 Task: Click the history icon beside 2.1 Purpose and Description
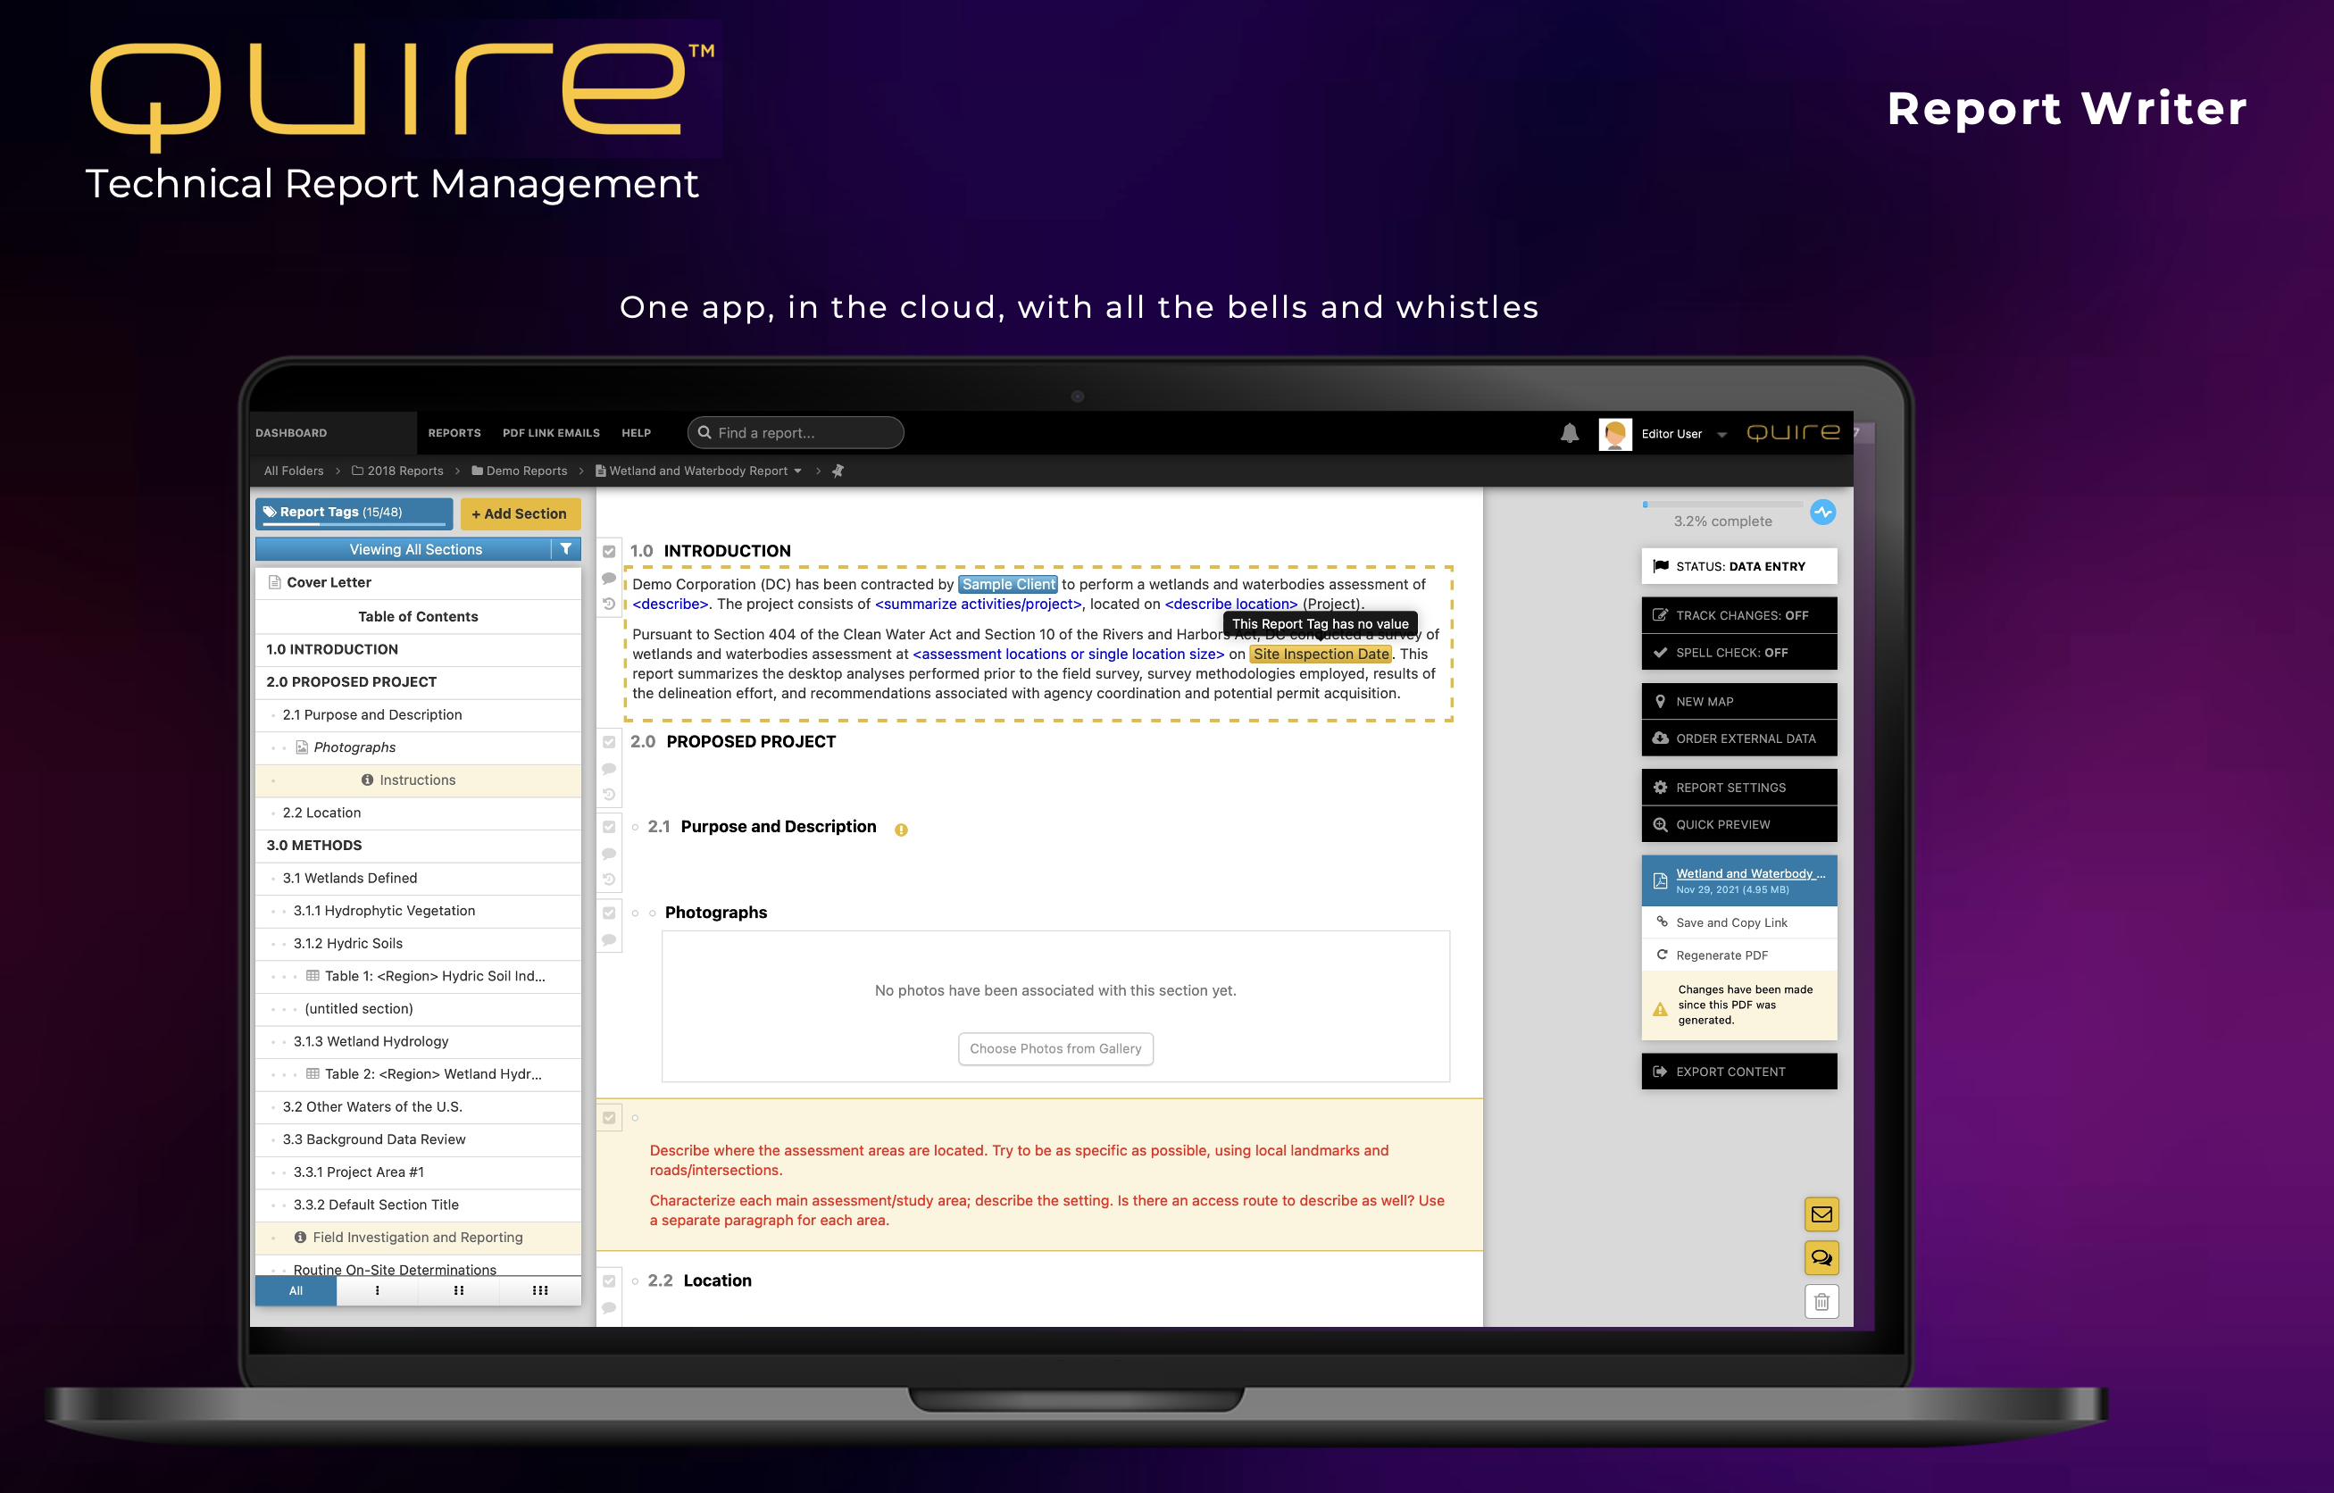pyautogui.click(x=609, y=880)
